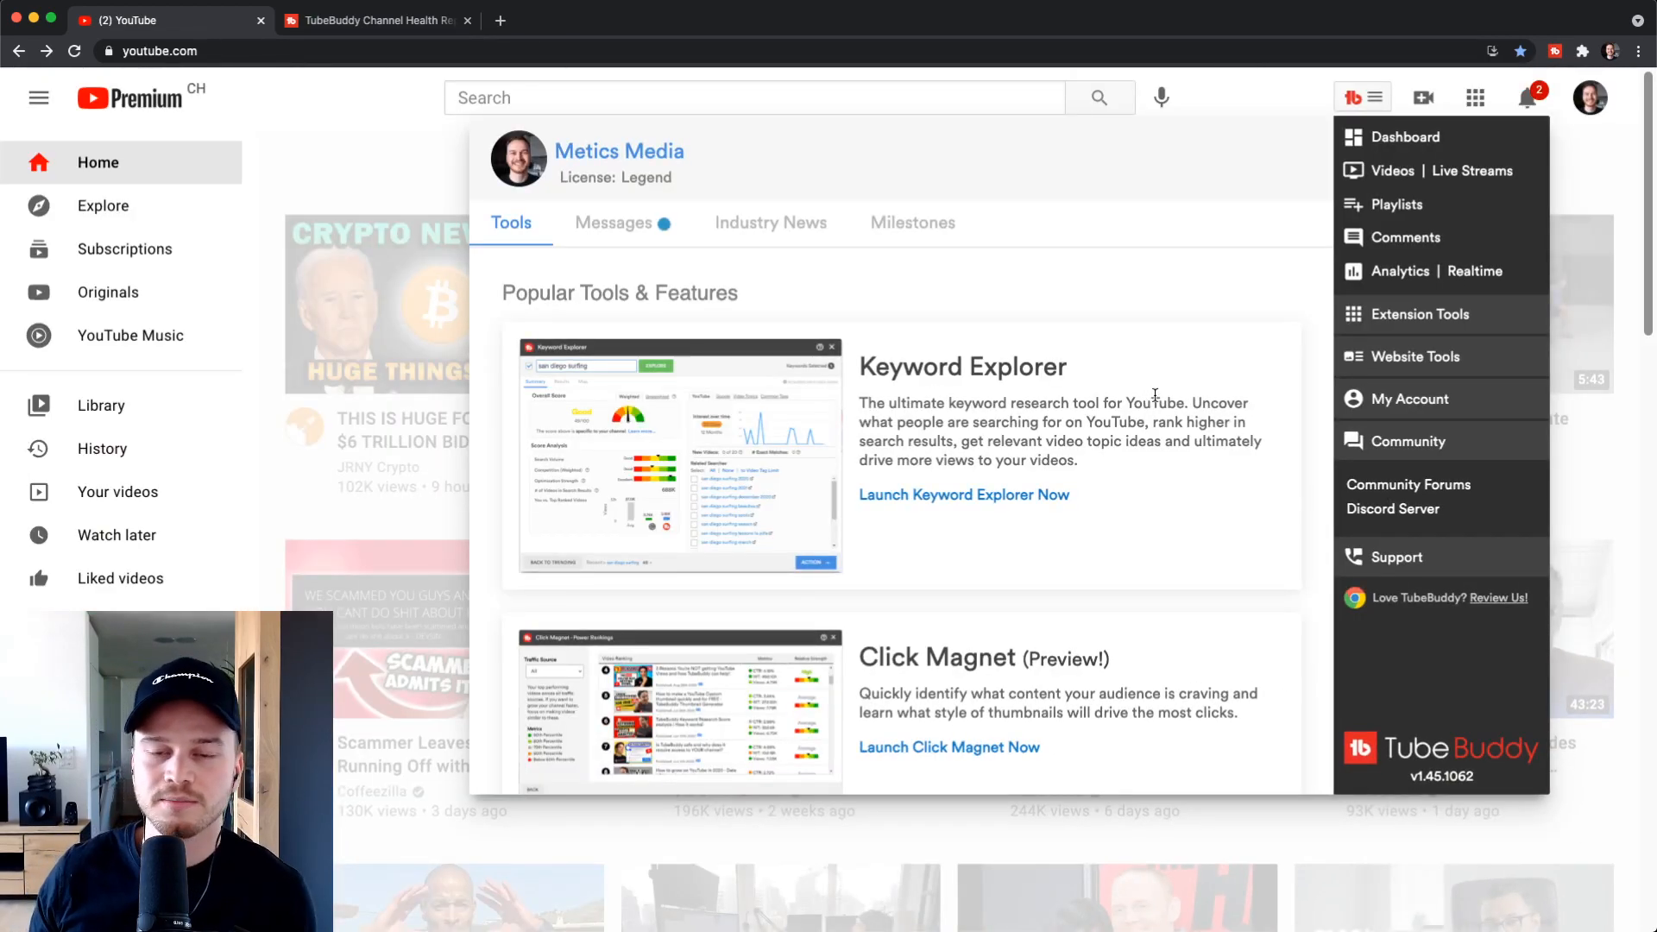Image resolution: width=1657 pixels, height=932 pixels.
Task: Open TubeBuddy Support page
Action: pyautogui.click(x=1396, y=557)
